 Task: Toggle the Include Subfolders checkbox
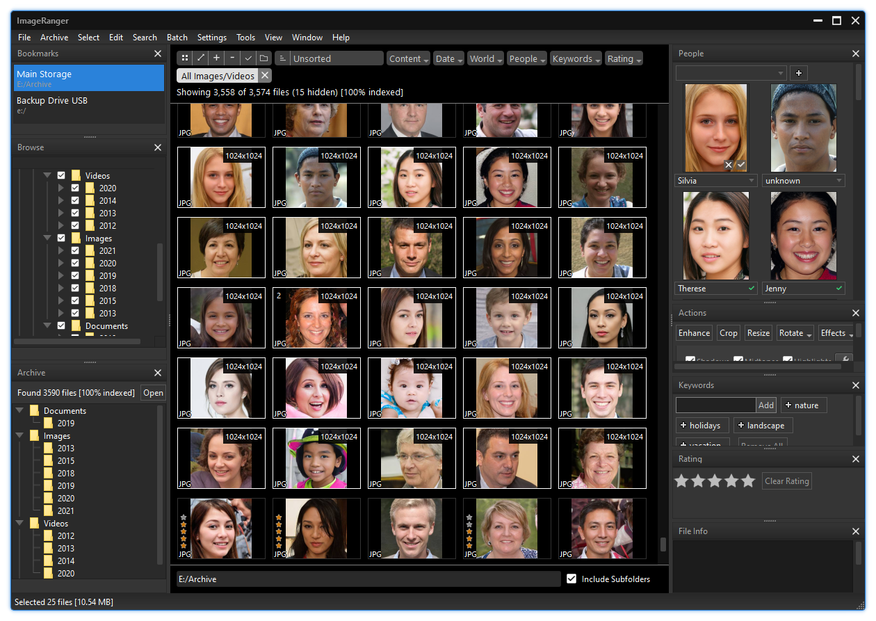click(571, 579)
